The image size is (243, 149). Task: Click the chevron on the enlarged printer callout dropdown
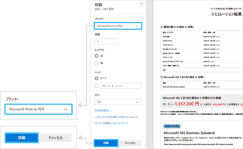tap(66, 109)
